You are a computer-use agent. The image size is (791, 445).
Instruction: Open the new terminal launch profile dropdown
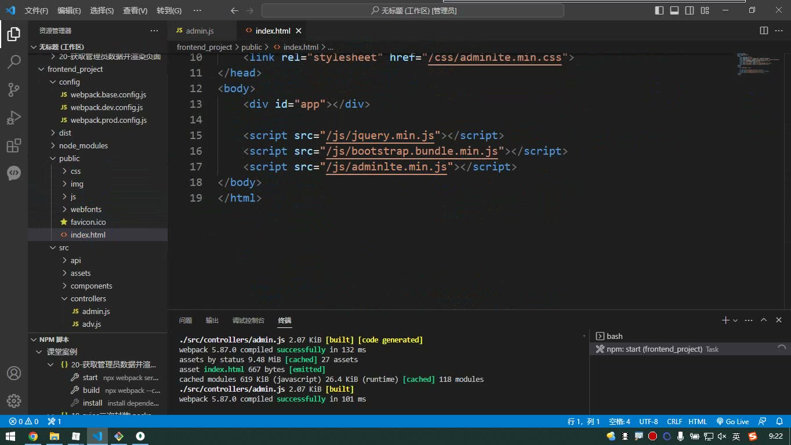[735, 320]
